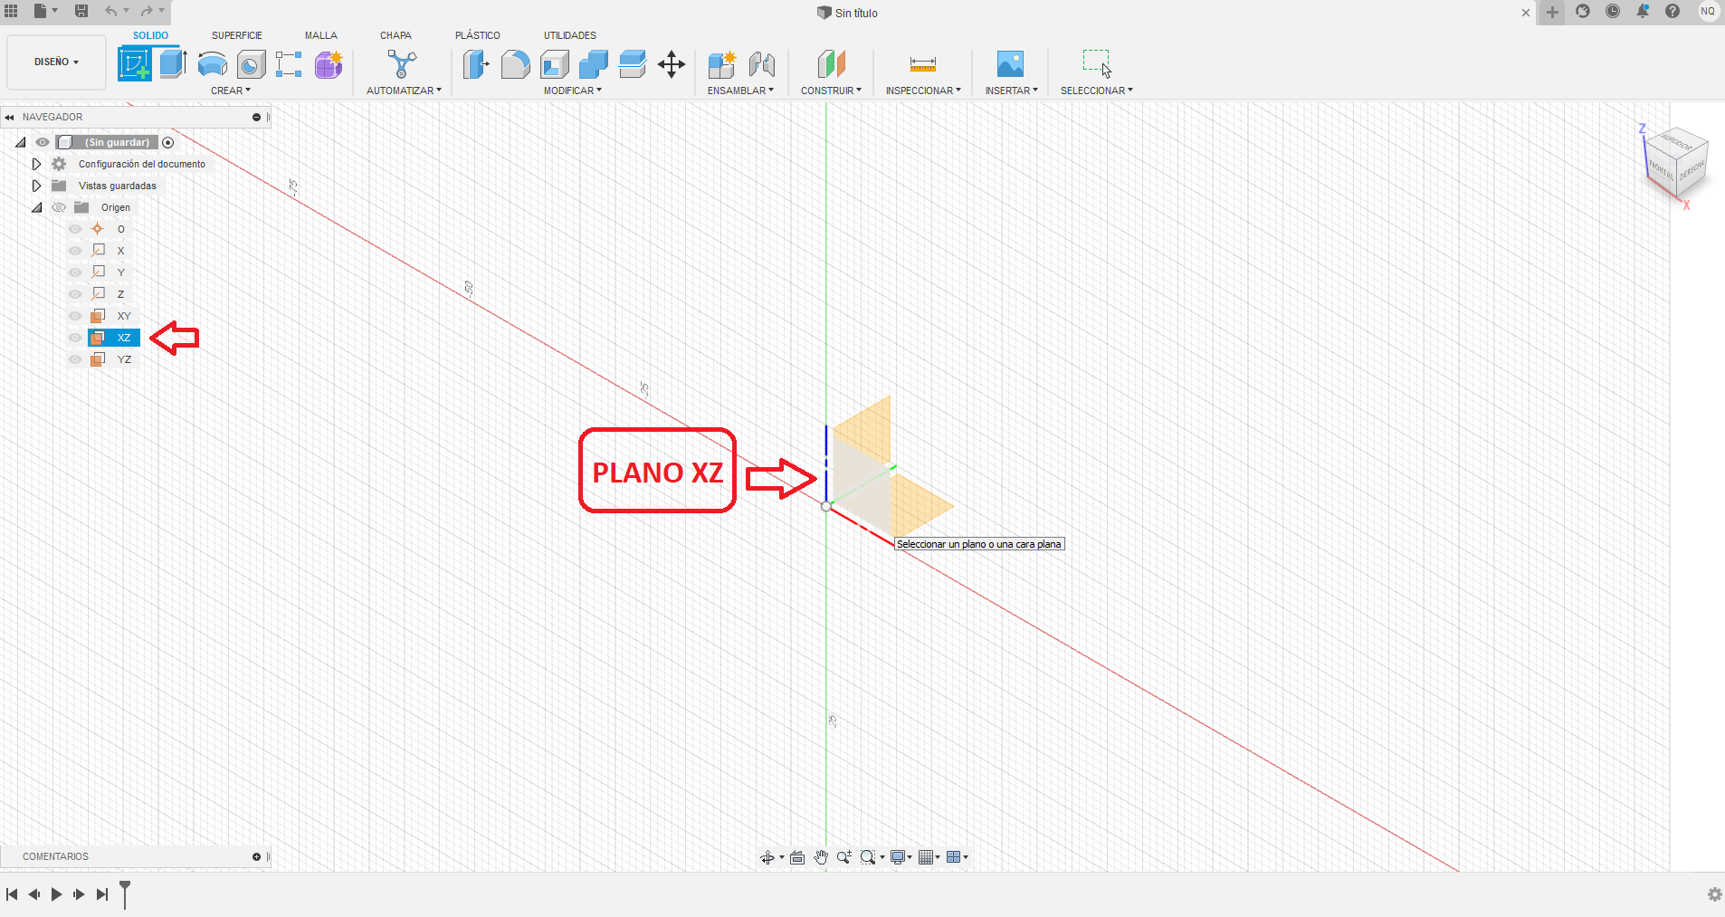Open the job status clock icon
1725x917 pixels.
point(1613,12)
